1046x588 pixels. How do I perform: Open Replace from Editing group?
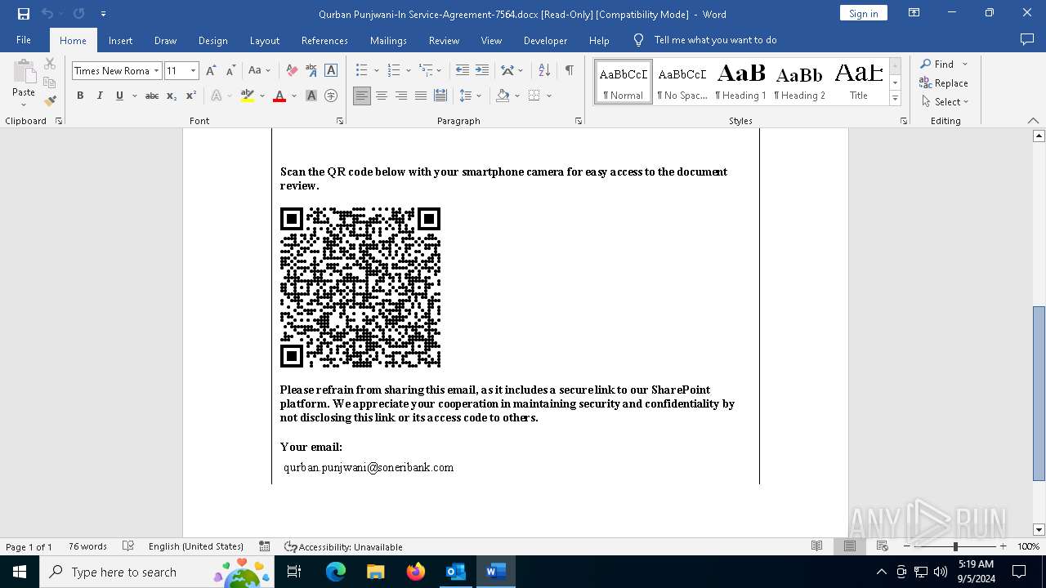[944, 82]
